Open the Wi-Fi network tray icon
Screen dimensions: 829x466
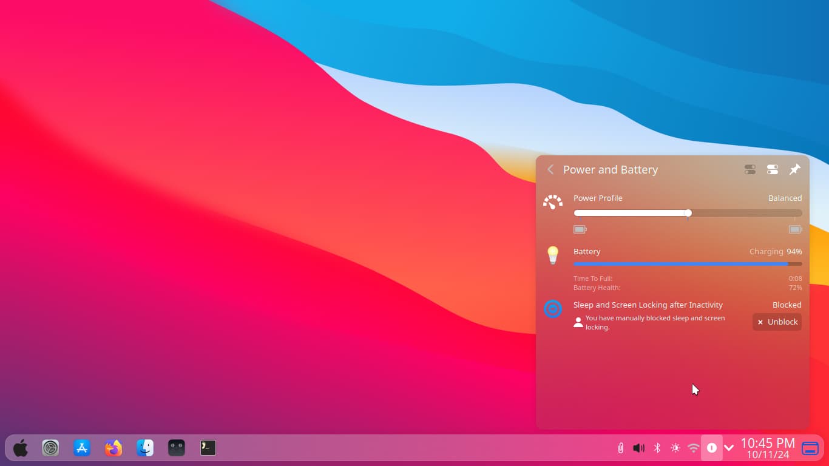[x=694, y=448]
